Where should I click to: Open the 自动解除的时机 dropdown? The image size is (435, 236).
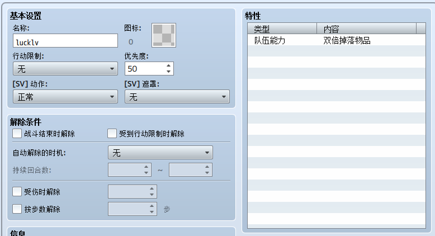pos(160,153)
